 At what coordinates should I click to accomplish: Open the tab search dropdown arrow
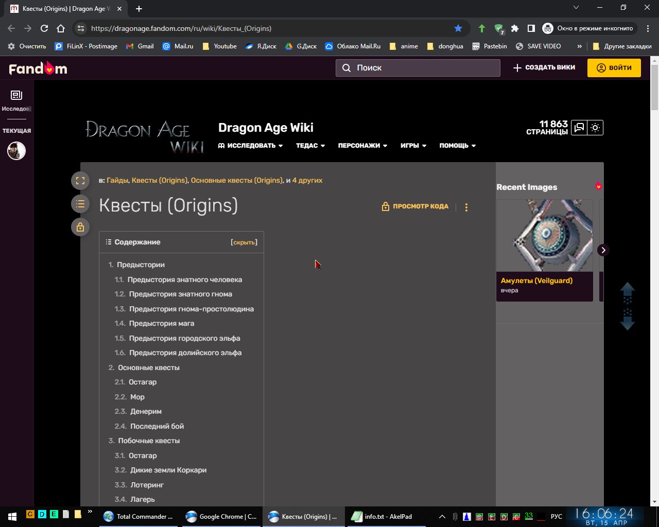[x=576, y=8]
